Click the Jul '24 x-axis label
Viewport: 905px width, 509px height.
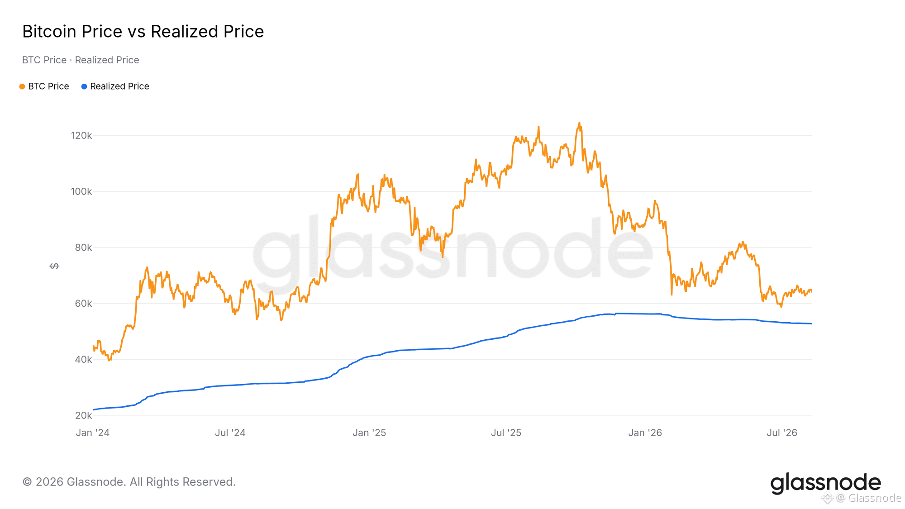tap(230, 433)
